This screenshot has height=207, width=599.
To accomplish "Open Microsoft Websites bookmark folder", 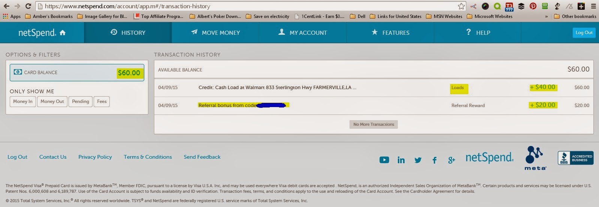I will [490, 16].
